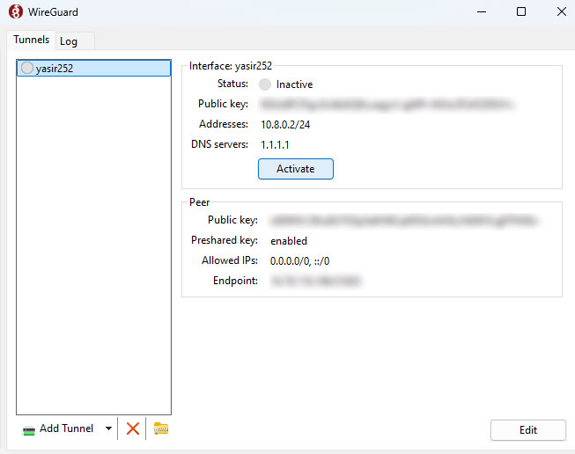Click the Peer group heading

(x=200, y=202)
